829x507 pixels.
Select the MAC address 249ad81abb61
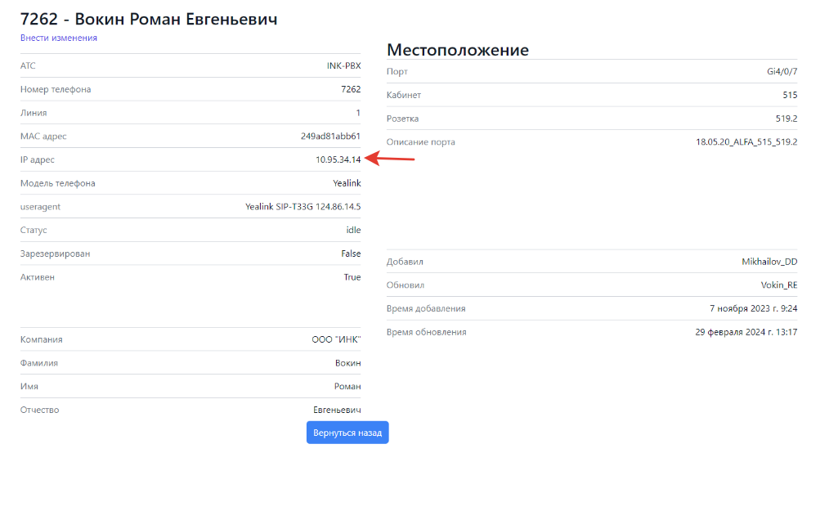(x=331, y=137)
